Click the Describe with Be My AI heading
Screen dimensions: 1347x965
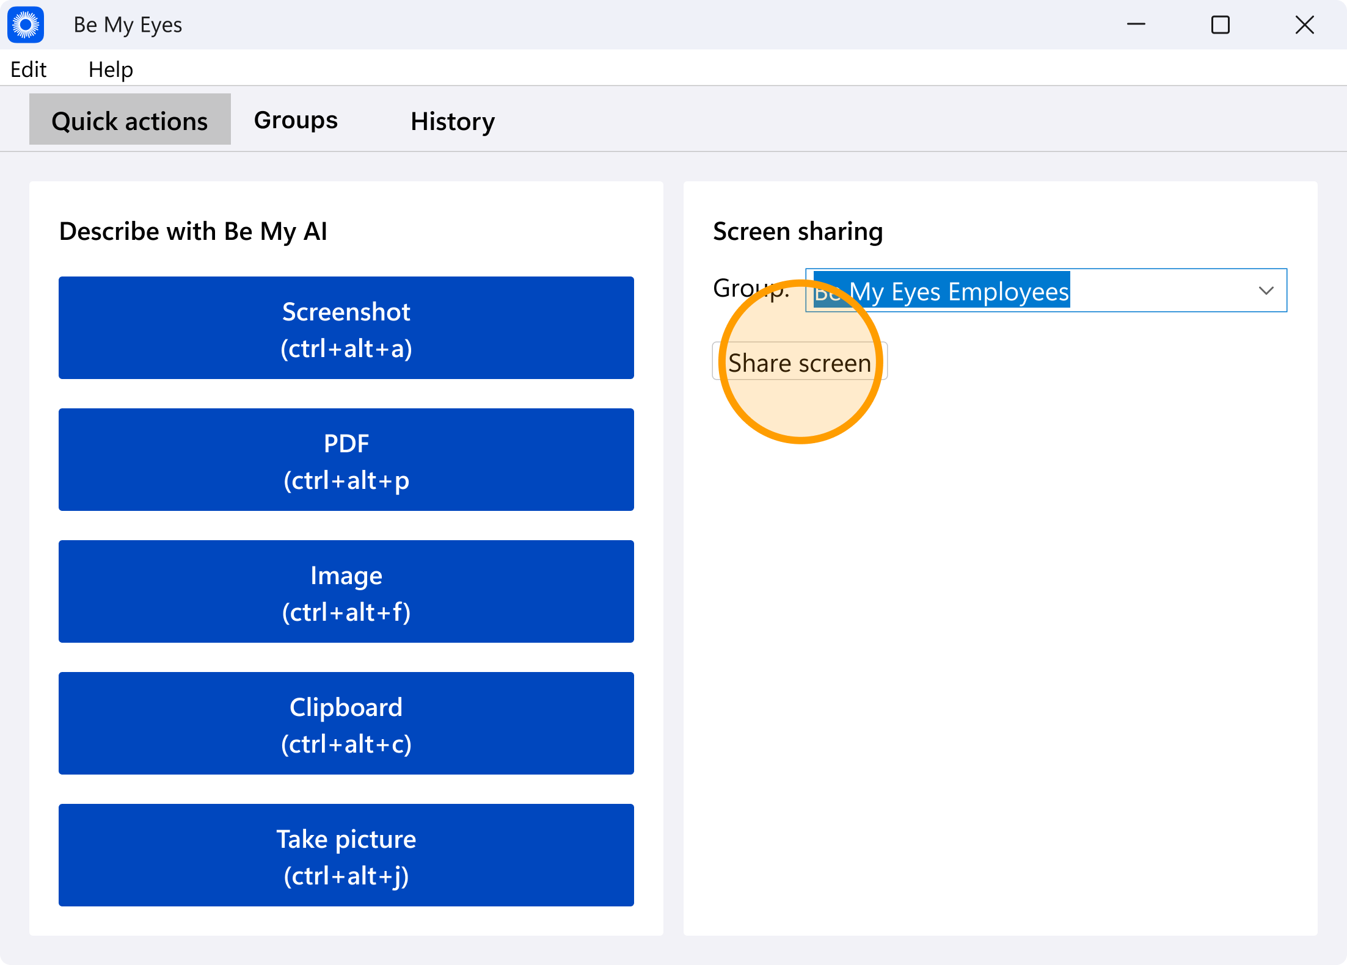pyautogui.click(x=193, y=231)
